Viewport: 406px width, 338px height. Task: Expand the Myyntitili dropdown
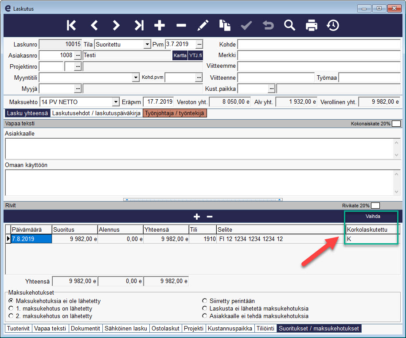136,78
